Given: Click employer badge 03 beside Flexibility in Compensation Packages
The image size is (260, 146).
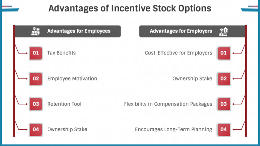Looking at the screenshot, I should coord(224,104).
